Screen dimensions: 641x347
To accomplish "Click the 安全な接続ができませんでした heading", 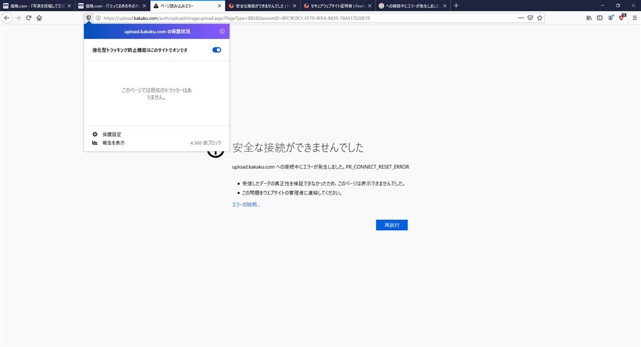I will [x=298, y=148].
